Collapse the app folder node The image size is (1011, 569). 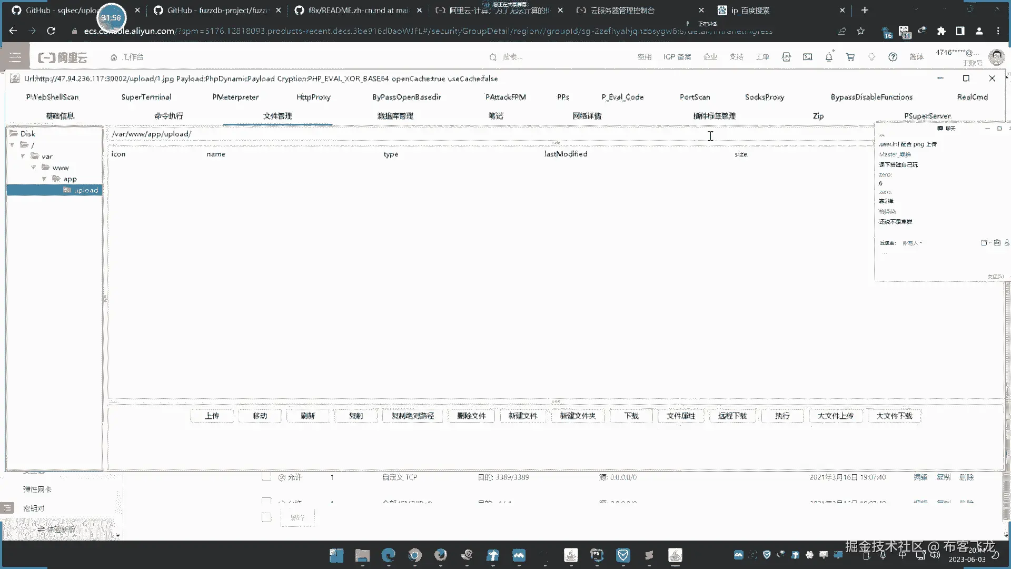click(44, 179)
